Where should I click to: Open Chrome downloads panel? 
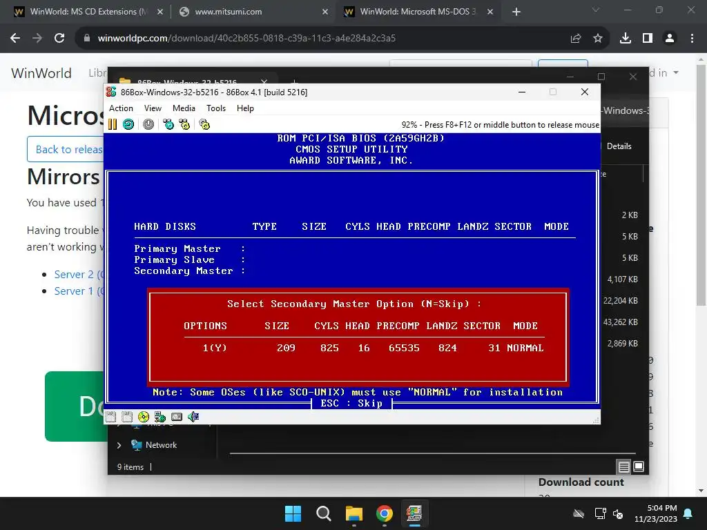[626, 39]
